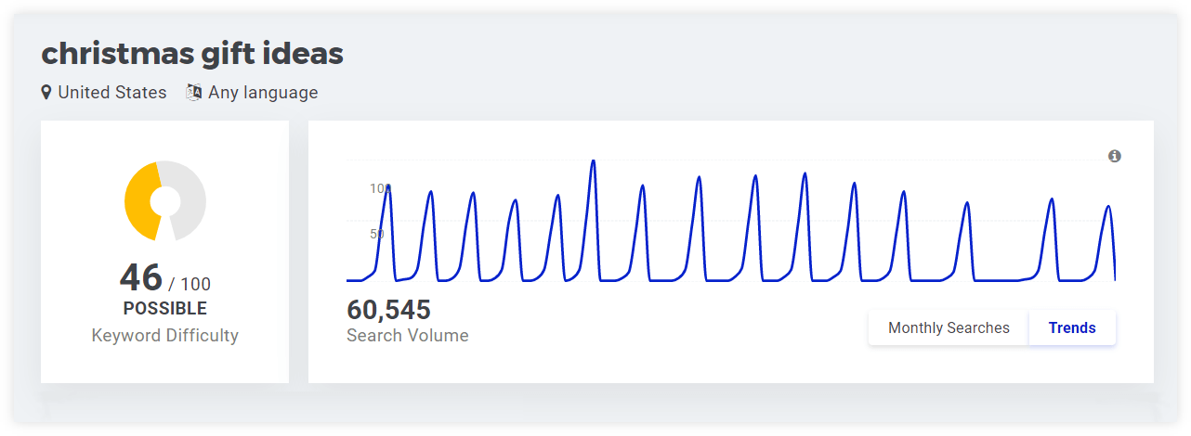Click the Keyword Difficulty label
The height and width of the screenshot is (436, 1191).
tap(165, 336)
